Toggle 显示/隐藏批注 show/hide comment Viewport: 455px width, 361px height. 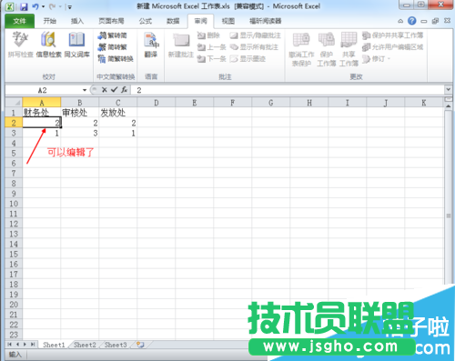point(255,35)
